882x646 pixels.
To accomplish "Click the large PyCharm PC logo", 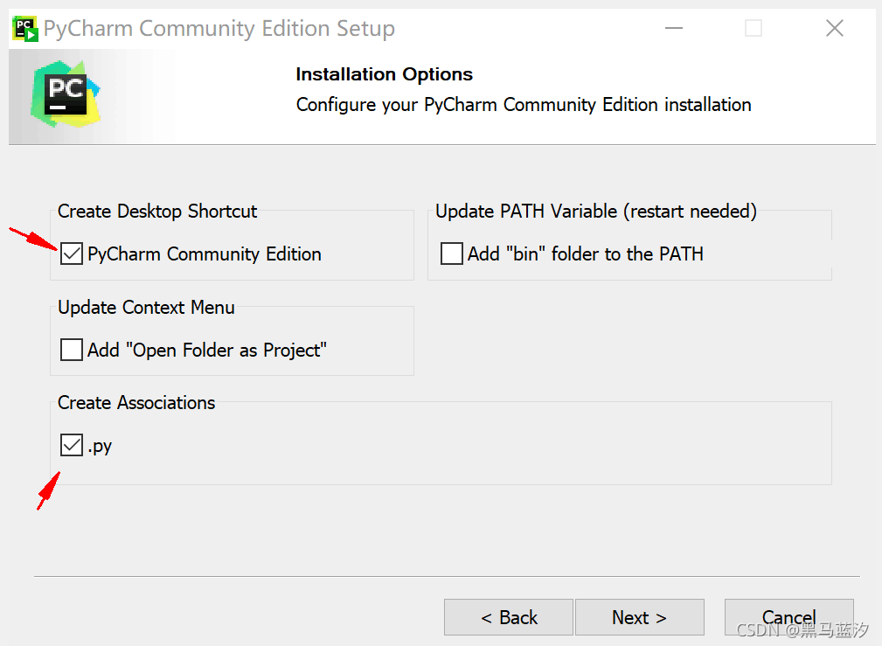I will tap(65, 94).
